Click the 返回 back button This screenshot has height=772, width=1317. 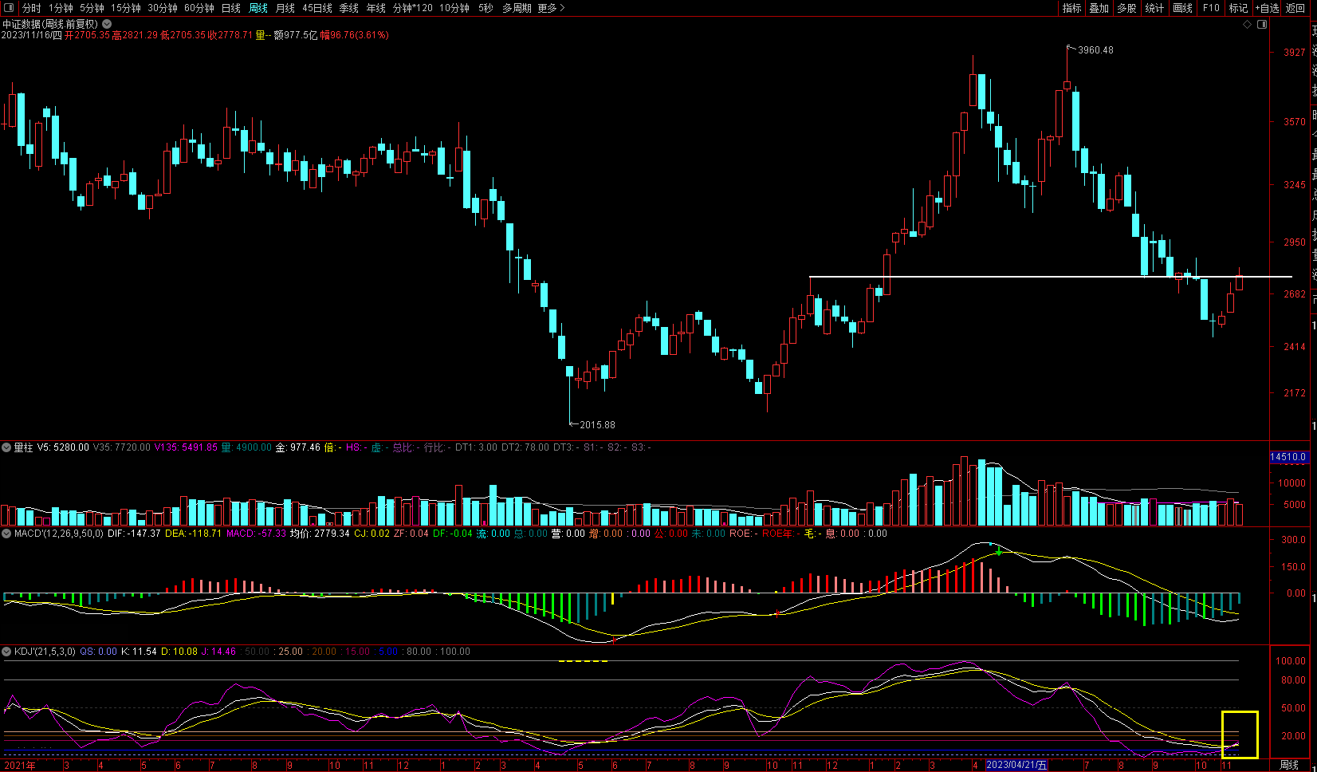coord(1295,8)
